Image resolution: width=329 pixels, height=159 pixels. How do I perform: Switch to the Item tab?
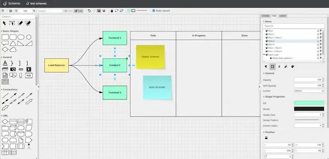[x=274, y=16]
